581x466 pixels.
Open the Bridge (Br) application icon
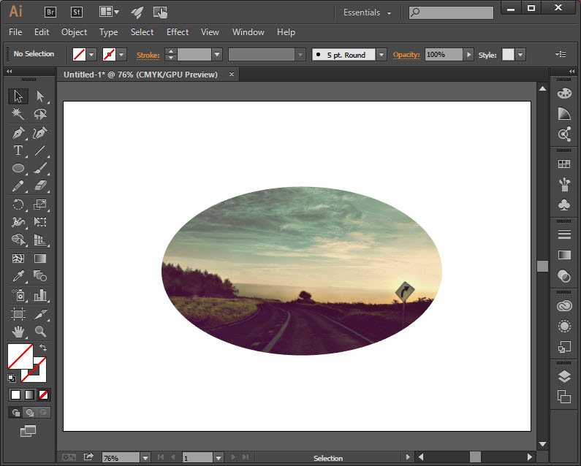coord(50,12)
